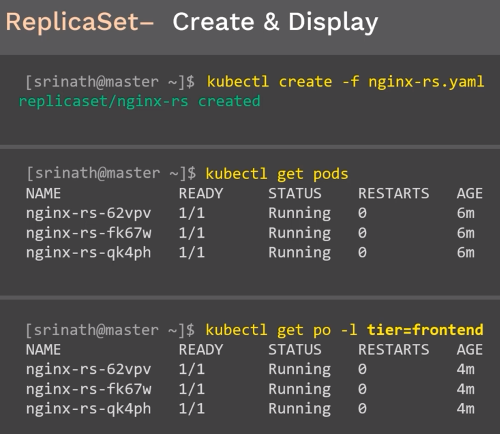The height and width of the screenshot is (434, 500).
Task: Click pod nginx-rs-62vpv in first table
Action: [x=89, y=213]
